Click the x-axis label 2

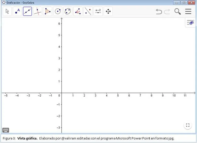(x=84, y=96)
